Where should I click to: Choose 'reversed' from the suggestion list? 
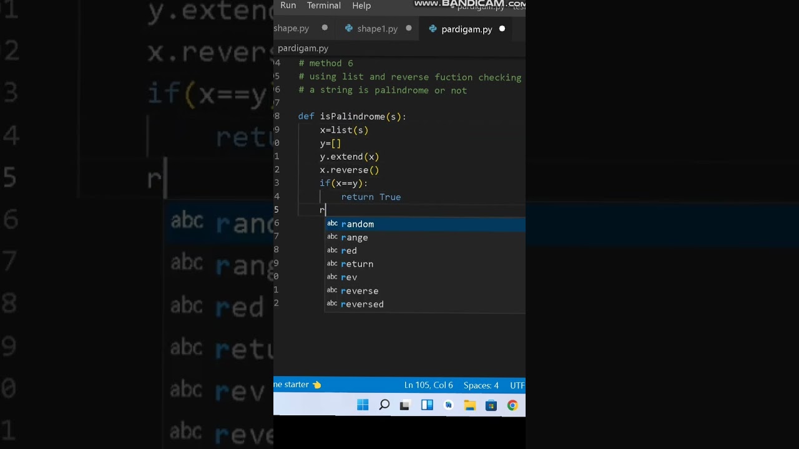coord(426,304)
